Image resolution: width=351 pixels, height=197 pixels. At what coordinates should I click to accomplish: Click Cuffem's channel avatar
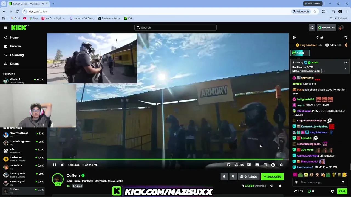click(58, 179)
